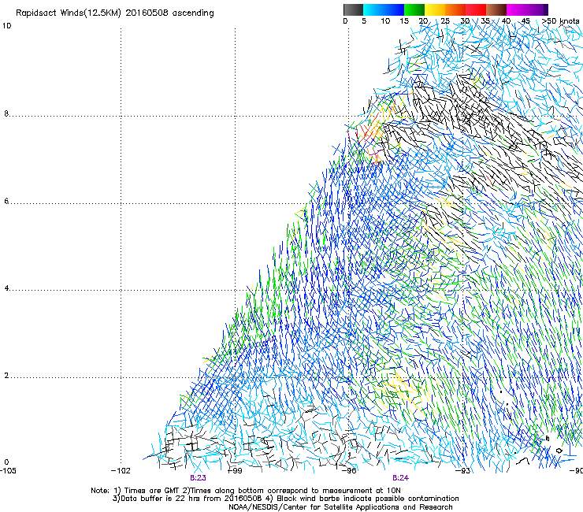Click the latitude label 6

(x=6, y=201)
